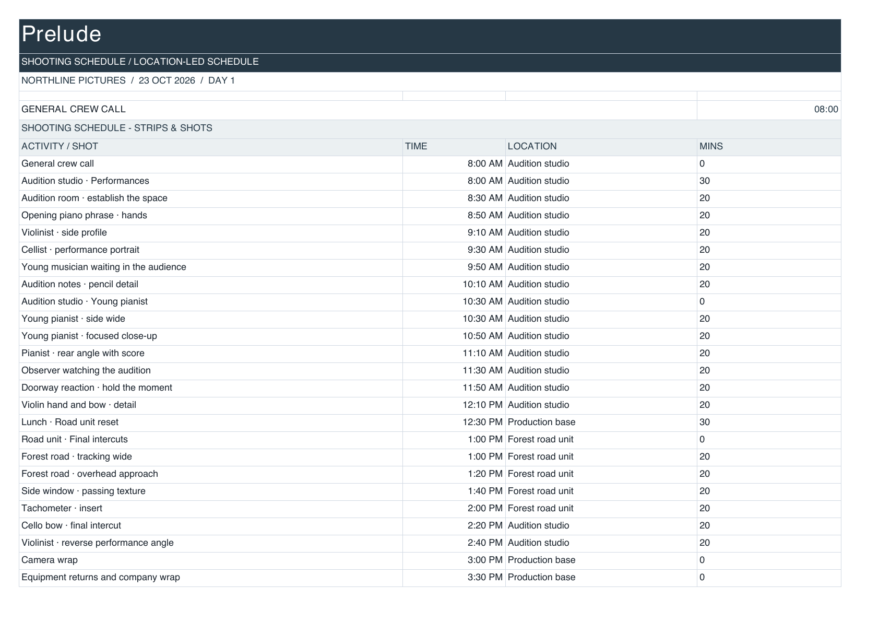This screenshot has width=879, height=622.
Task: Click the 9:30 AM time cell
Action: [454, 250]
